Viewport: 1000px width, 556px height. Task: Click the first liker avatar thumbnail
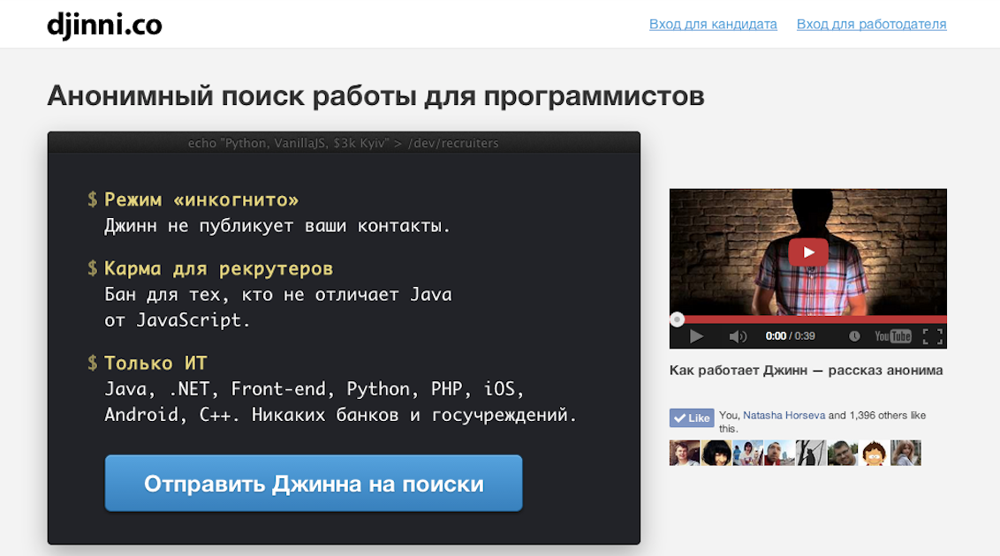685,453
